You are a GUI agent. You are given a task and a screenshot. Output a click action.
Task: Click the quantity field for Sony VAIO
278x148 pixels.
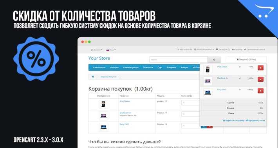pos(191,125)
